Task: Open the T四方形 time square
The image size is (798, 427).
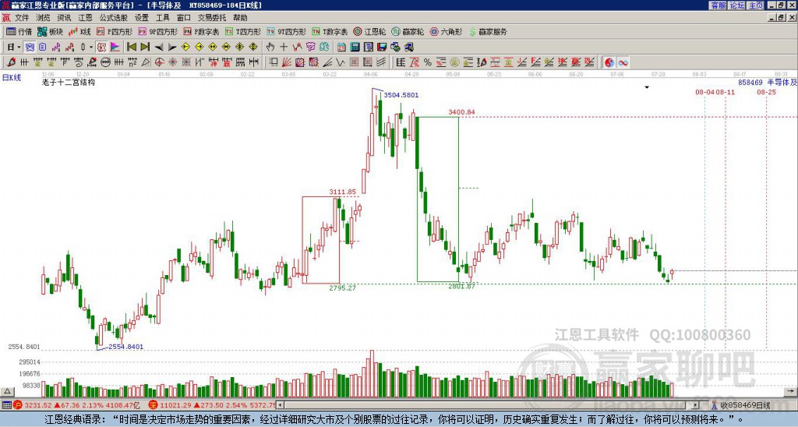Action: click(243, 31)
